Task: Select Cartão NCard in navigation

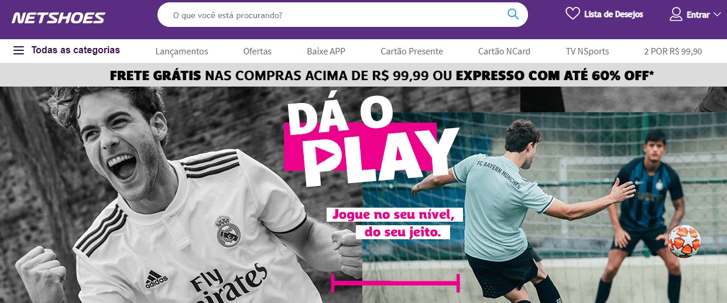Action: (504, 51)
